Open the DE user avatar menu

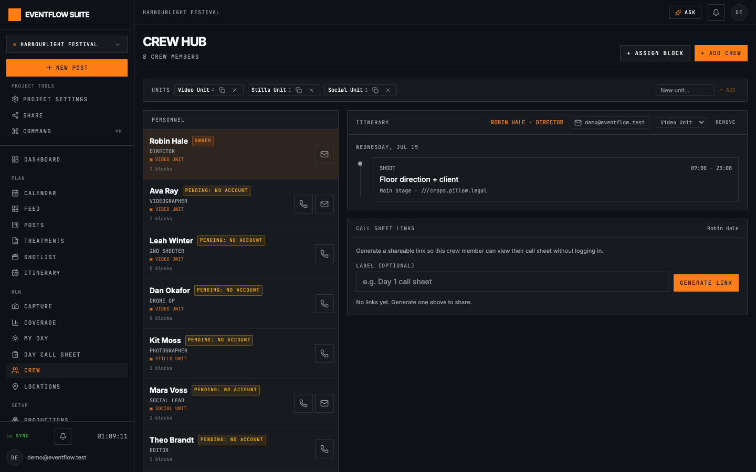[x=739, y=12]
